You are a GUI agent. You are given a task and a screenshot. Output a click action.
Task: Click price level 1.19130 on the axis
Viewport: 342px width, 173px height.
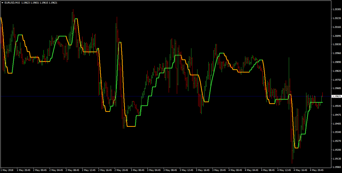tap(337, 159)
